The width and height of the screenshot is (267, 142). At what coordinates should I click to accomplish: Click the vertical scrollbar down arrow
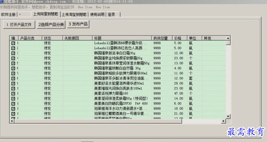click(228, 116)
